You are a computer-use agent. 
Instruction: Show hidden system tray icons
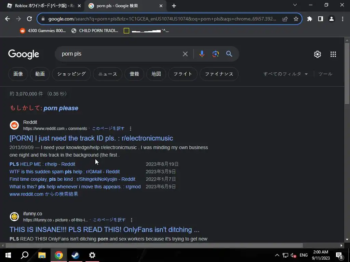tap(277, 255)
